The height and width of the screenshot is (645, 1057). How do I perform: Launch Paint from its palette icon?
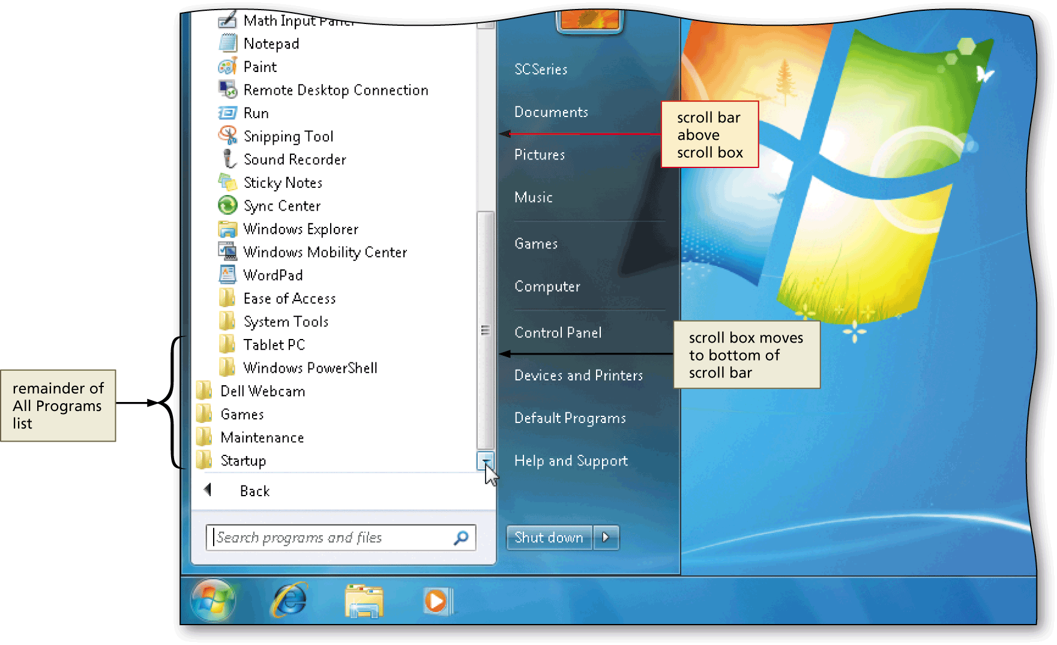click(227, 67)
